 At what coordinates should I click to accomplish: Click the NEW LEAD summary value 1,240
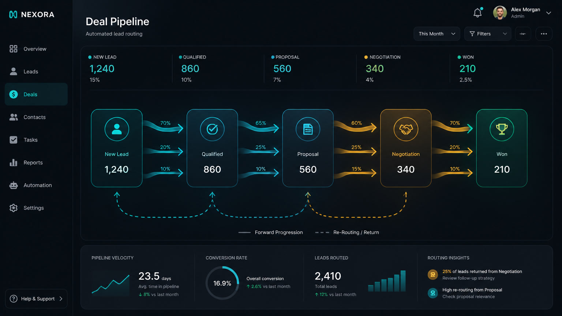point(102,69)
